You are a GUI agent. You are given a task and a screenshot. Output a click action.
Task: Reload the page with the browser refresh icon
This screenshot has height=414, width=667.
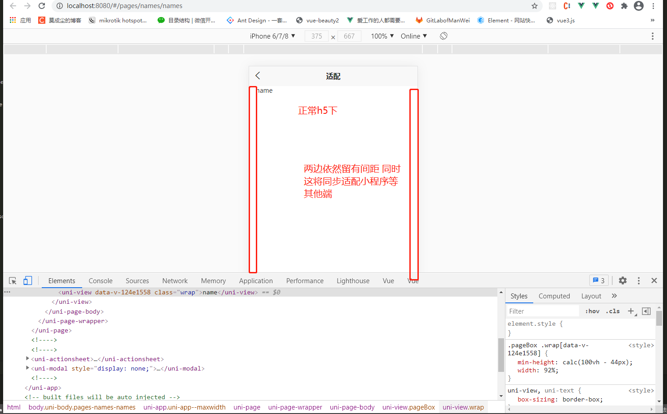point(42,6)
